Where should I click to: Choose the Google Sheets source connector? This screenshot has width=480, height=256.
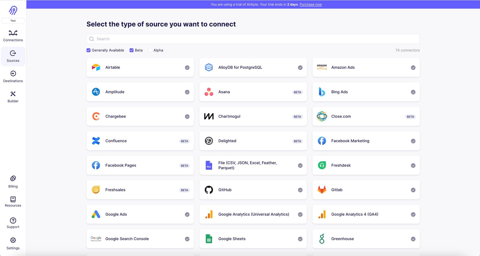tap(253, 239)
